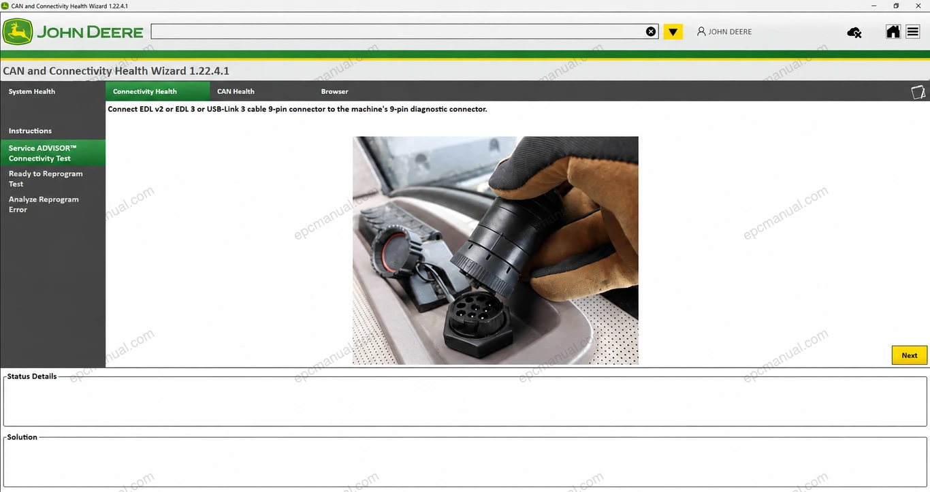Click the connect EDL cable instruction text
This screenshot has width=930, height=492.
click(298, 109)
